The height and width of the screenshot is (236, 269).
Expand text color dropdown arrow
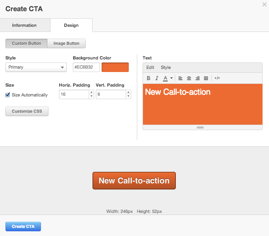171,78
